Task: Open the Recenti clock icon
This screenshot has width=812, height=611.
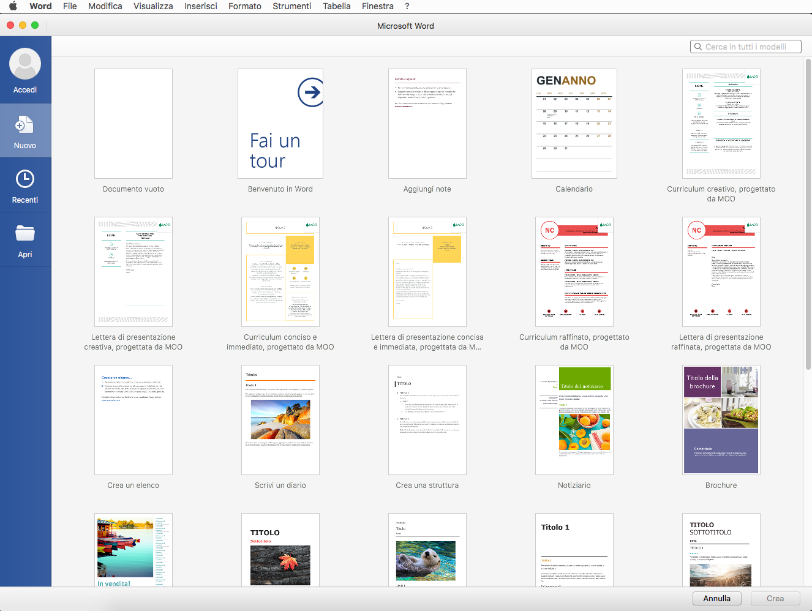Action: pos(24,179)
